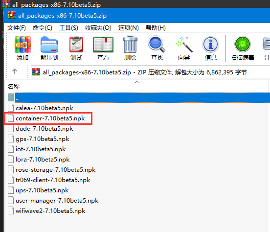Open the Commands (命令) menu
This screenshot has width=270, height=232.
point(43,28)
